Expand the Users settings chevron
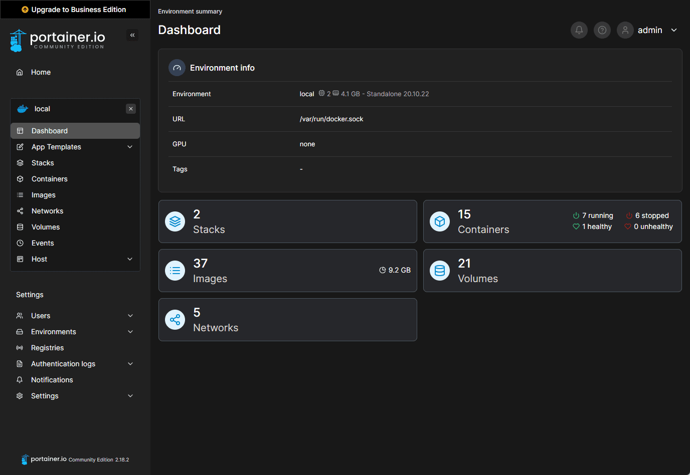The width and height of the screenshot is (690, 475). pos(130,316)
